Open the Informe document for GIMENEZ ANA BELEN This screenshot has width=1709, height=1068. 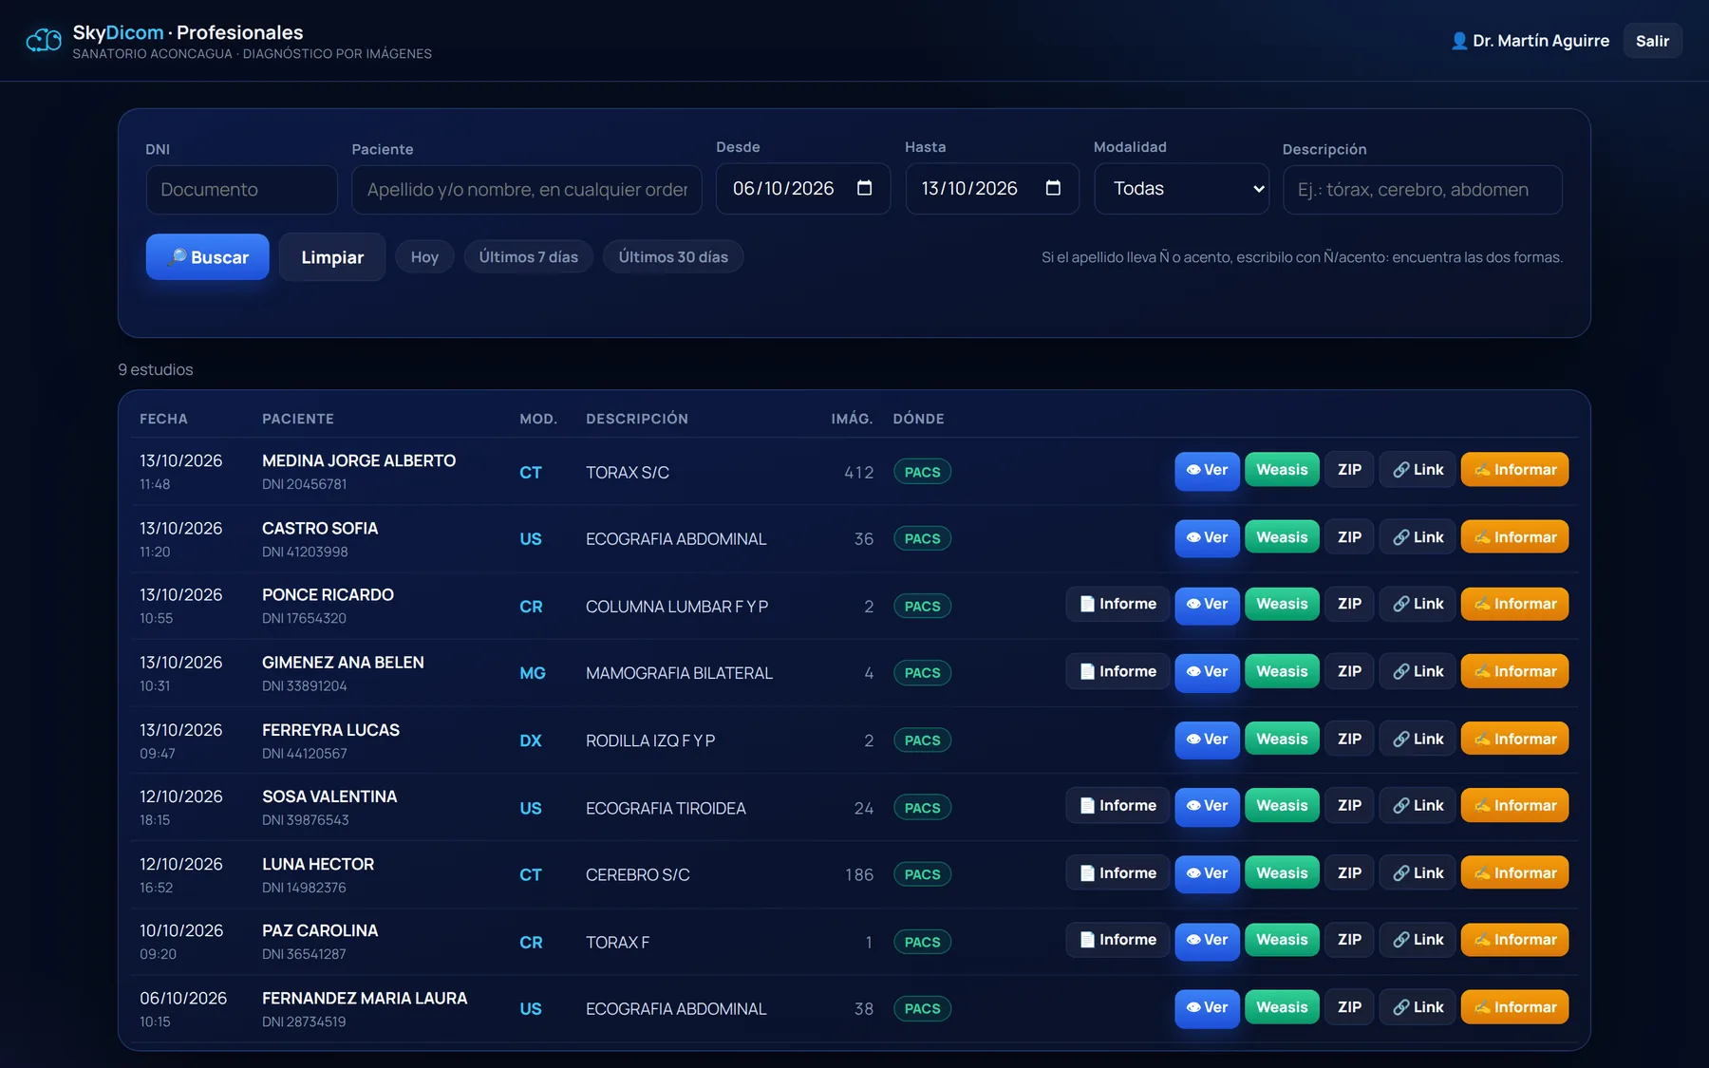pos(1117,671)
